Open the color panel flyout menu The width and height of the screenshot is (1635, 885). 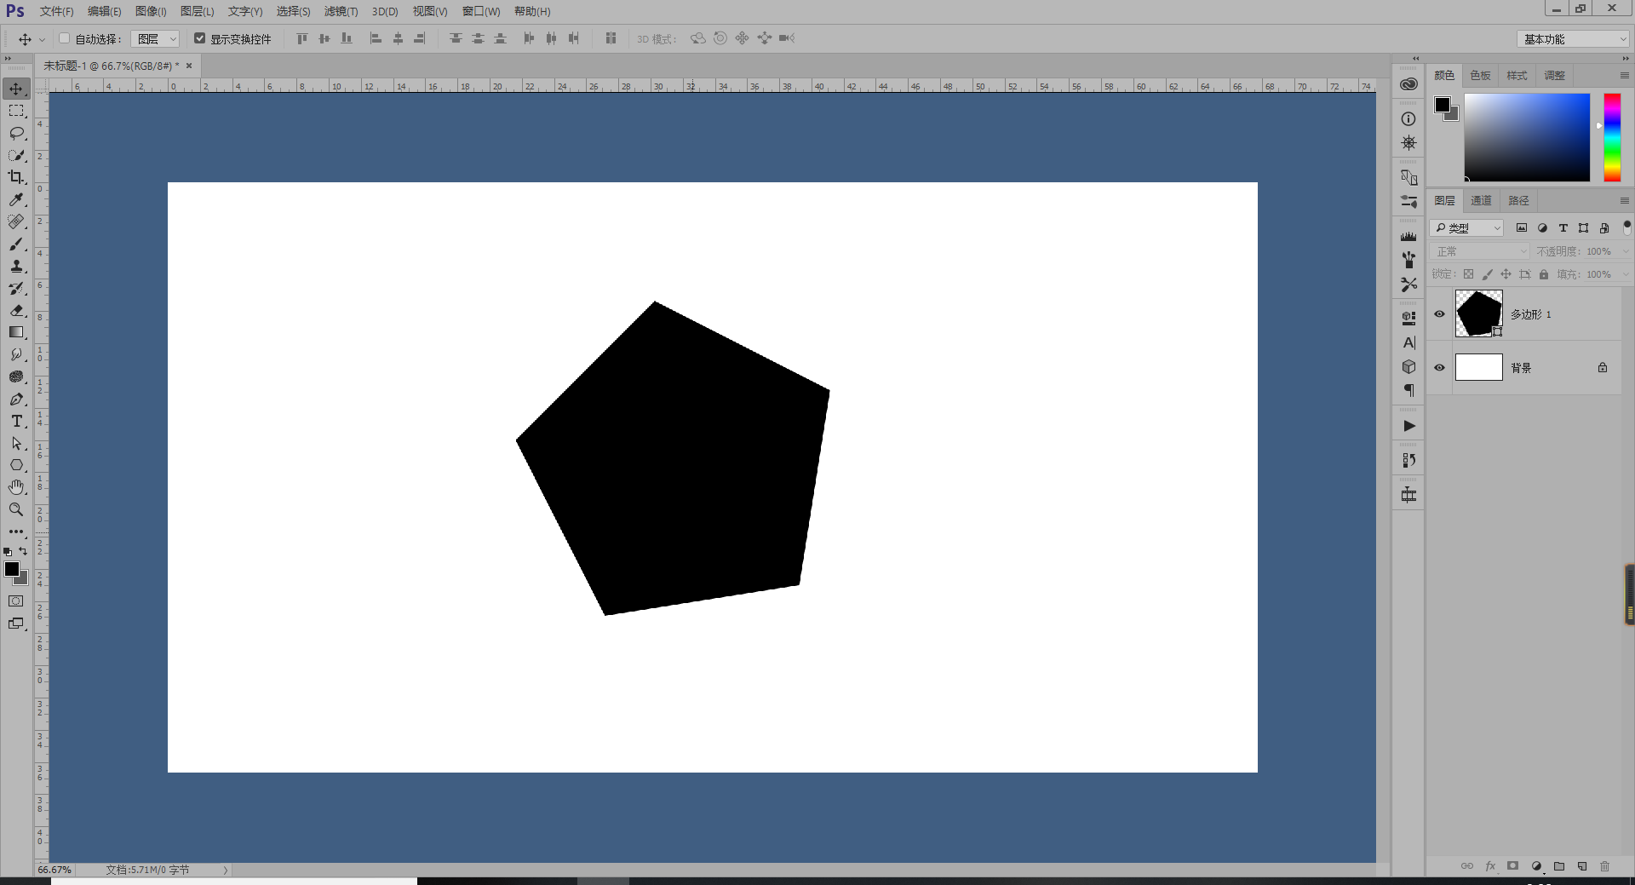(x=1624, y=76)
